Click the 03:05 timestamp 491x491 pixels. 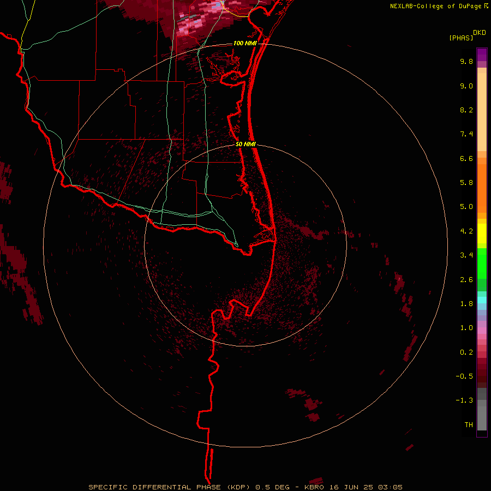click(x=390, y=487)
